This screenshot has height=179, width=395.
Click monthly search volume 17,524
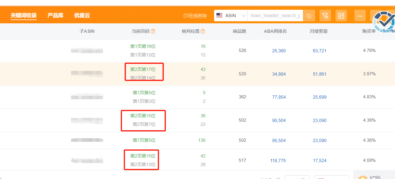(319, 161)
